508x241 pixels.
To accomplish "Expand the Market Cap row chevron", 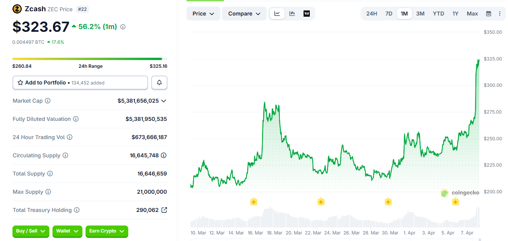I will pyautogui.click(x=164, y=101).
